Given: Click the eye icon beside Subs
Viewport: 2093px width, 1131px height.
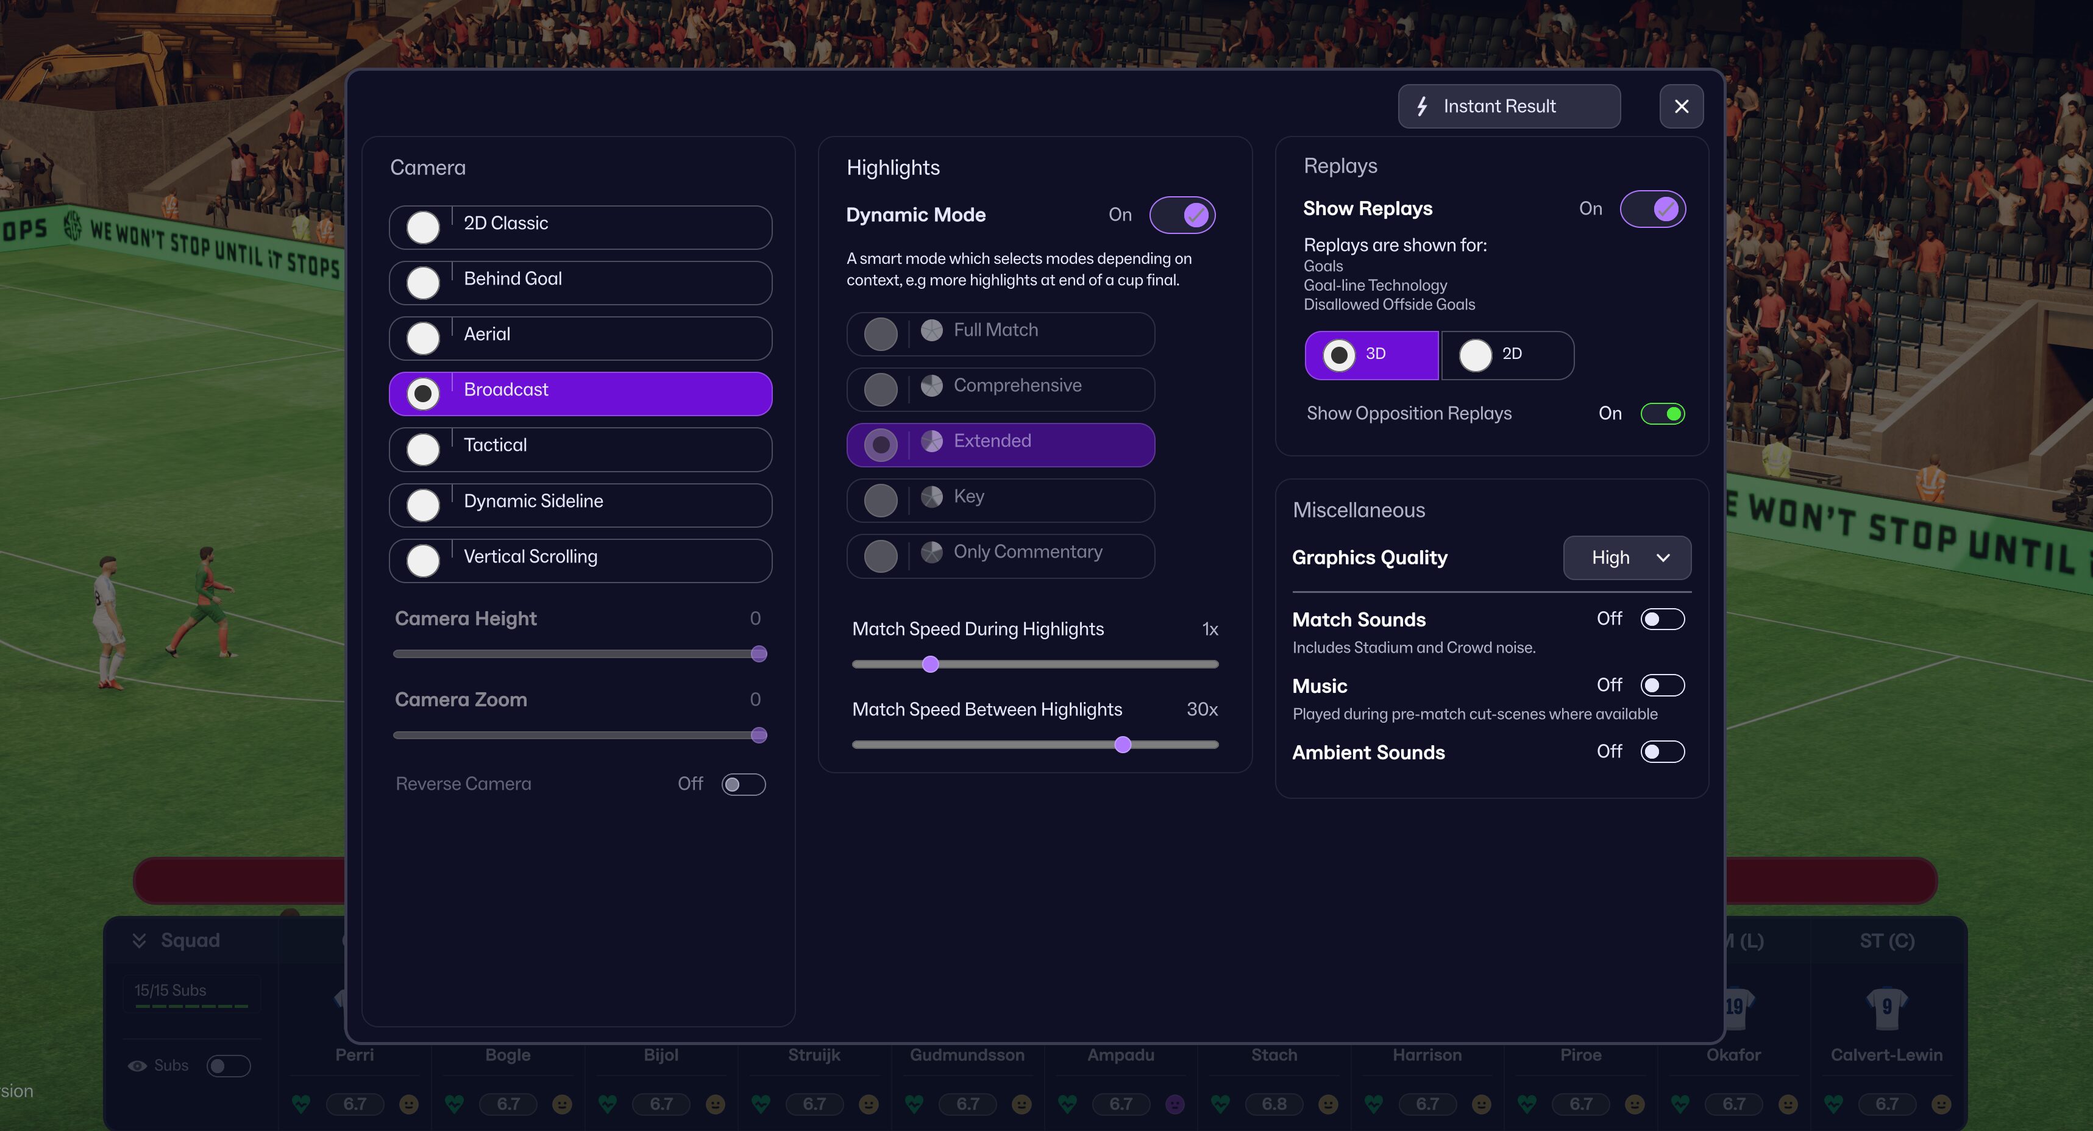Looking at the screenshot, I should [x=137, y=1065].
